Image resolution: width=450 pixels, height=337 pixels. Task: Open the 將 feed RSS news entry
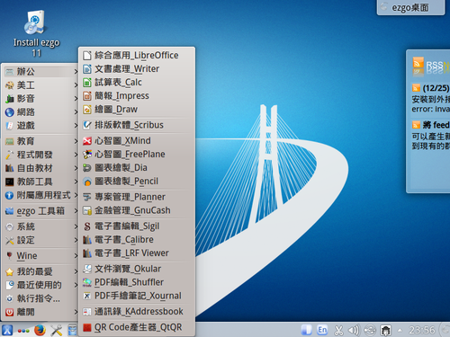pos(430,135)
